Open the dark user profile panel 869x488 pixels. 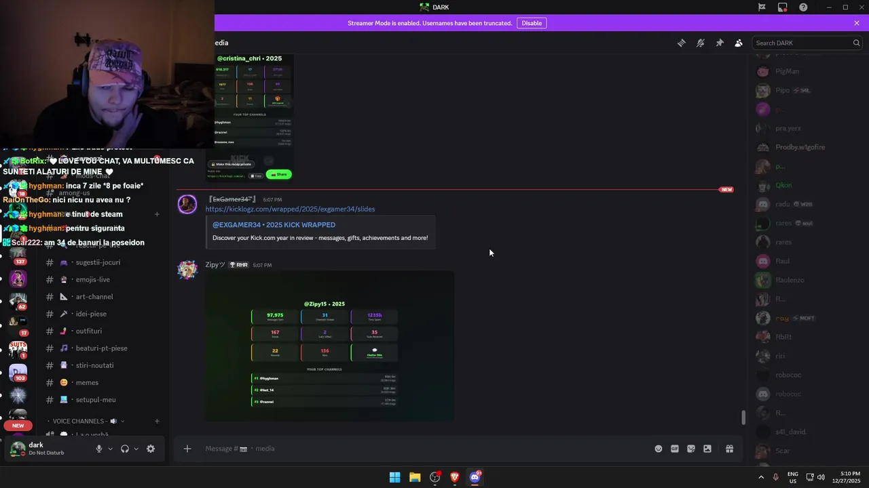click(x=47, y=449)
